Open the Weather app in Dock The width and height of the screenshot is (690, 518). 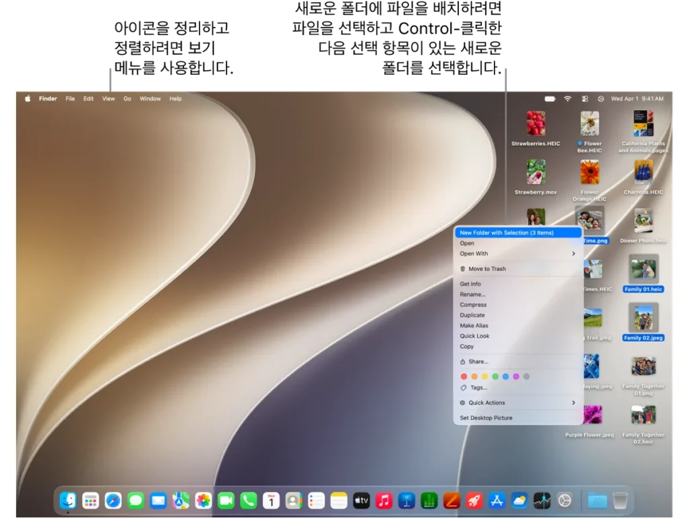click(x=520, y=501)
